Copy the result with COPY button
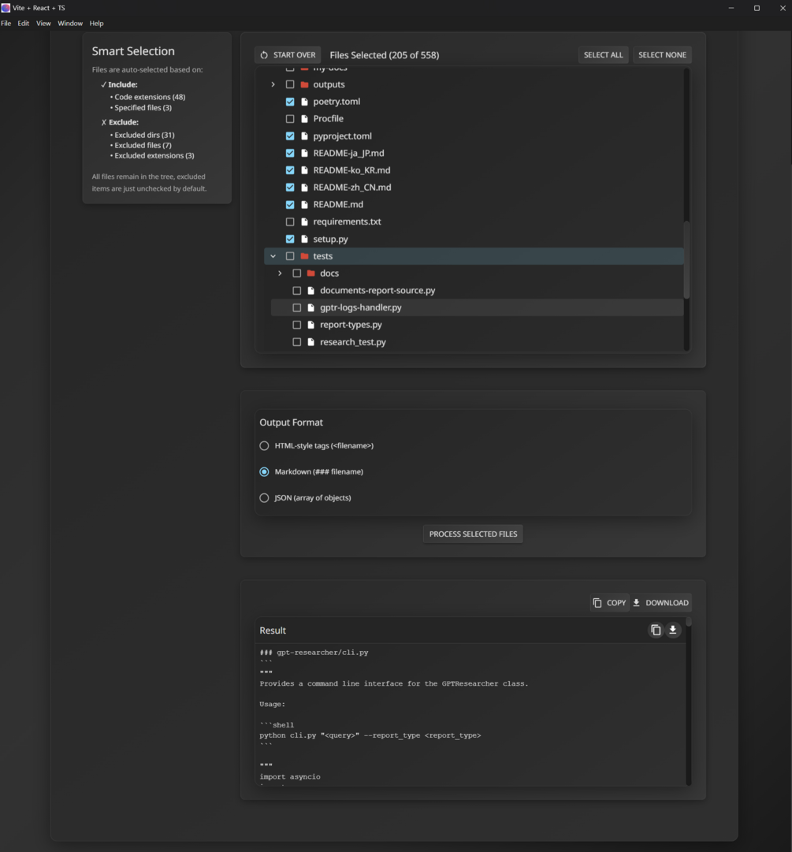Image resolution: width=792 pixels, height=852 pixels. (x=609, y=603)
